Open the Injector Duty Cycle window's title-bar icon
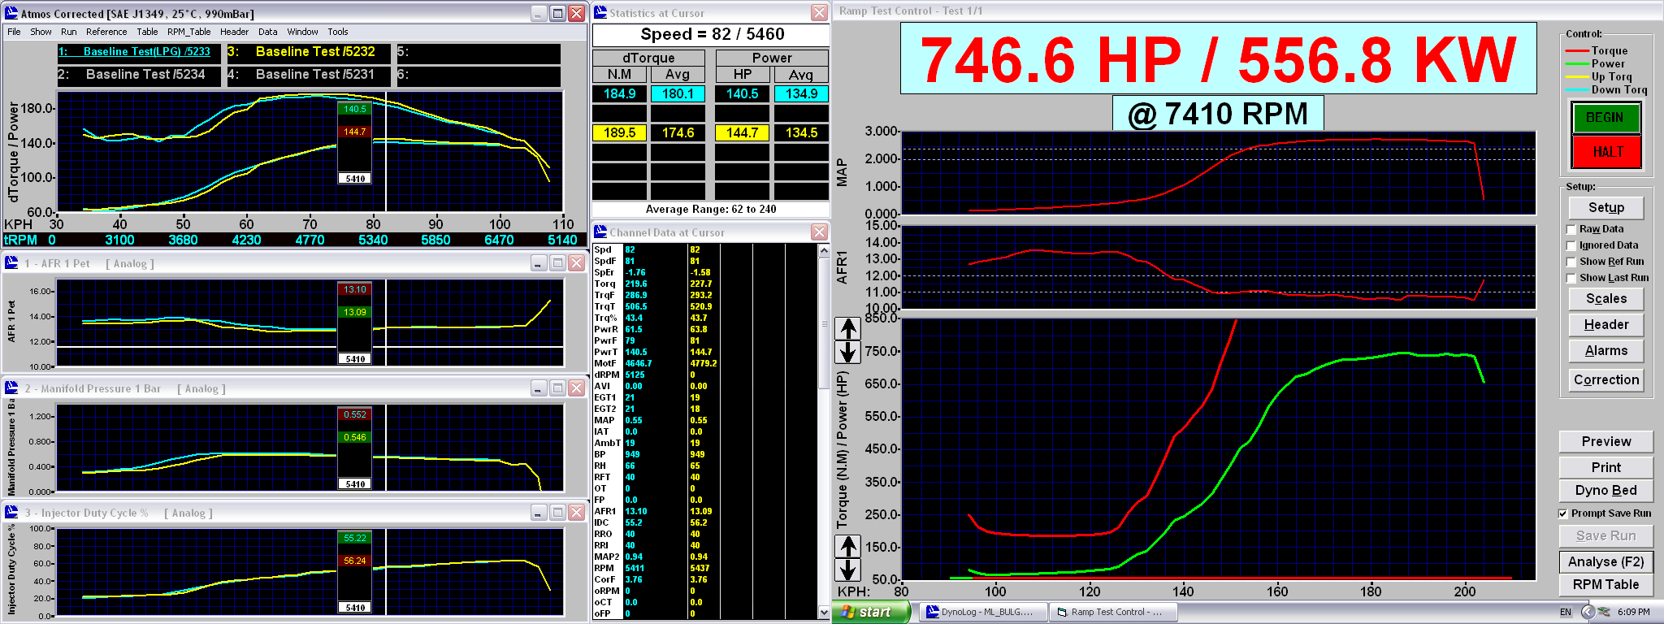The height and width of the screenshot is (624, 1664). point(12,512)
